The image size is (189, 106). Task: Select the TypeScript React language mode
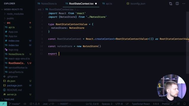pos(141,104)
